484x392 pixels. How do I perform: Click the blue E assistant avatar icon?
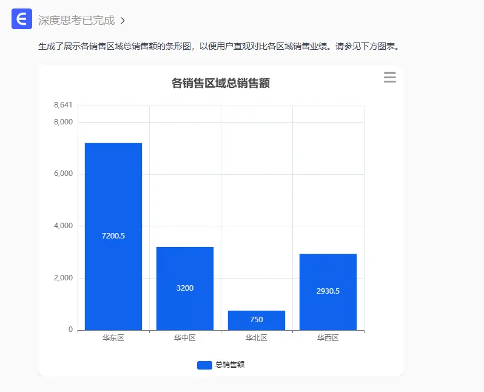coord(22,19)
